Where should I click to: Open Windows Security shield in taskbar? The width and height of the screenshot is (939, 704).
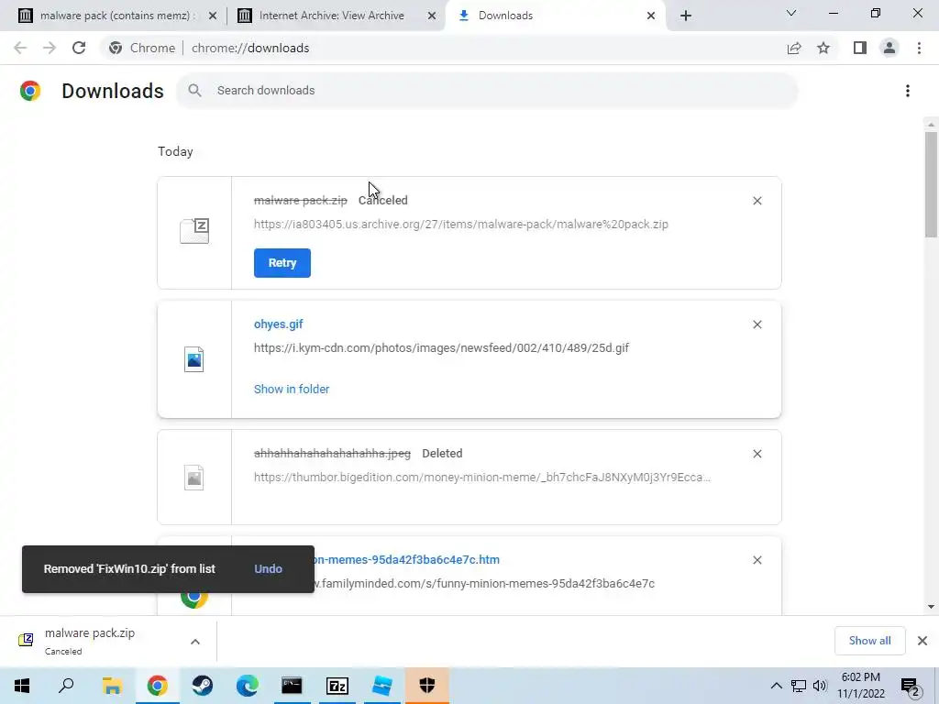point(427,686)
